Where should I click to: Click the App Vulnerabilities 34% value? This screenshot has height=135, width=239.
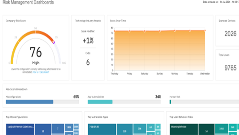tap(158, 97)
